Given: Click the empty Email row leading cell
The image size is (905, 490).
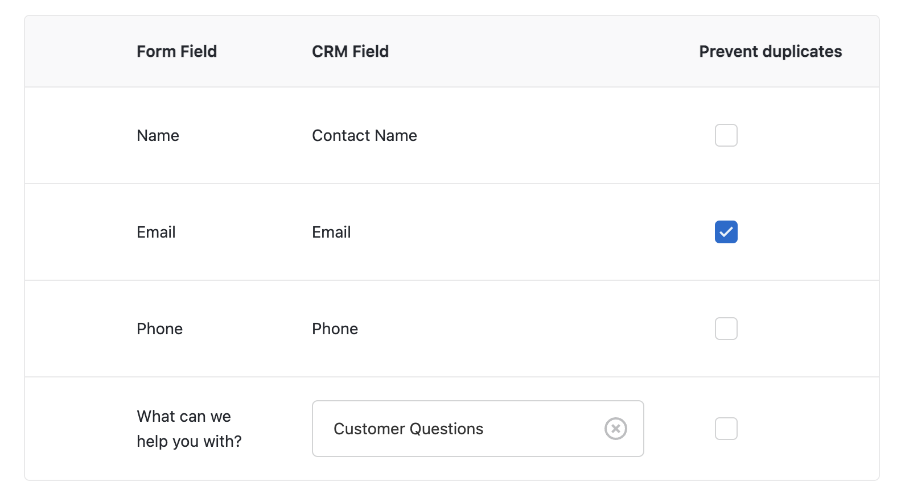Looking at the screenshot, I should click(80, 232).
